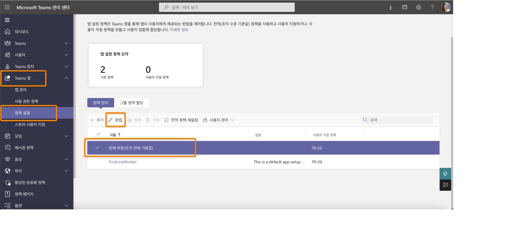Click the 메시징 정책 chat icon
The height and width of the screenshot is (247, 519).
[x=8, y=148]
